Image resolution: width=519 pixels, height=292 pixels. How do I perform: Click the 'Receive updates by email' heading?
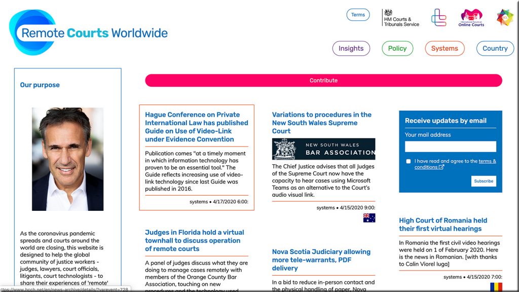click(x=446, y=121)
